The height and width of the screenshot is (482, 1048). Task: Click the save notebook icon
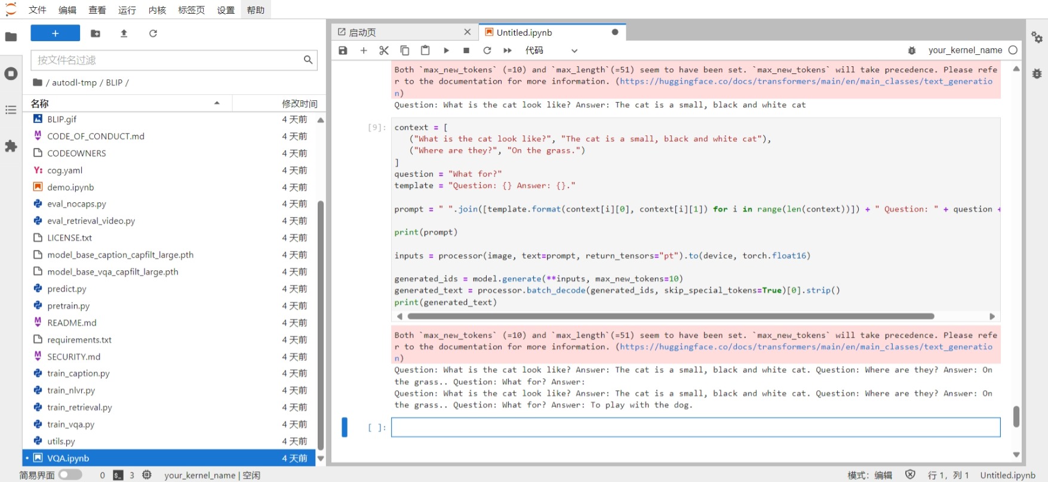(343, 51)
